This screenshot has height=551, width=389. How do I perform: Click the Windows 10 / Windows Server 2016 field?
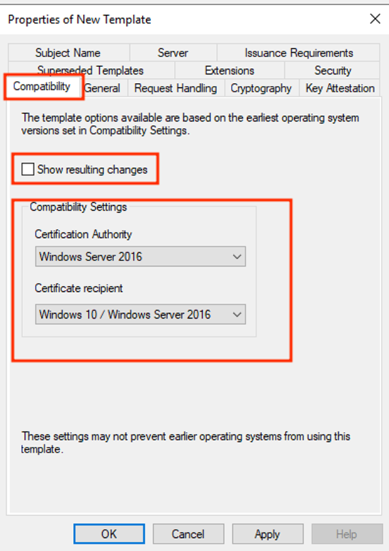(x=140, y=314)
